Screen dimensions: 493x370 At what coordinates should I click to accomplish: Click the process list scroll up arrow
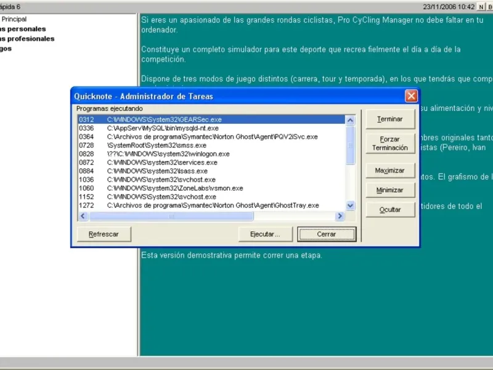click(x=350, y=120)
